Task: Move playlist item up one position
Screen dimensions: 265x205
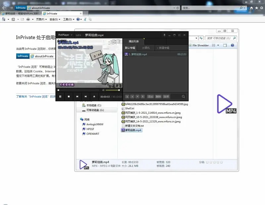Action: coord(132,97)
